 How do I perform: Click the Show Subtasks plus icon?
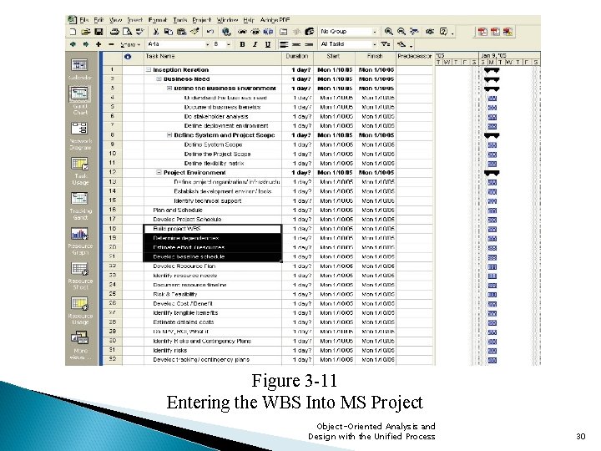click(x=98, y=44)
